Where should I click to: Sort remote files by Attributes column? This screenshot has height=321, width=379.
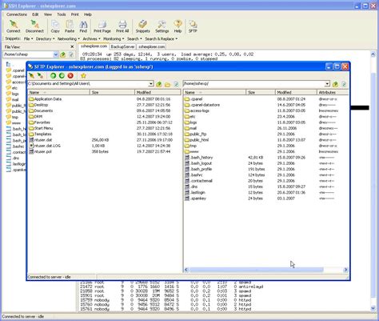[333, 92]
